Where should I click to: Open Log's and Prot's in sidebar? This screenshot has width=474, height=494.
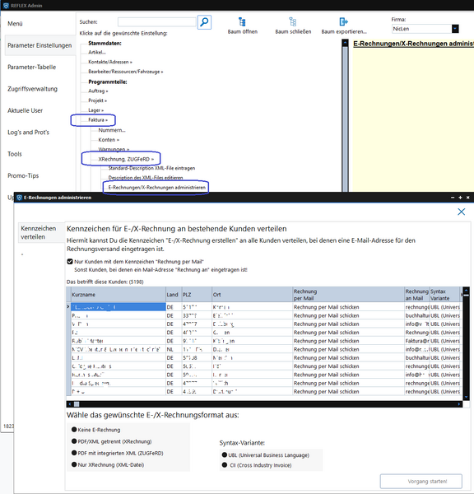click(x=28, y=133)
